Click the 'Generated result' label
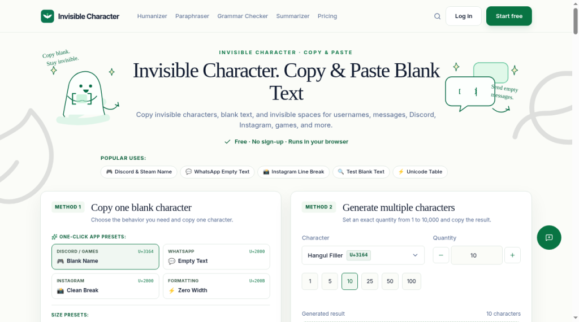Image resolution: width=579 pixels, height=322 pixels. [x=323, y=314]
